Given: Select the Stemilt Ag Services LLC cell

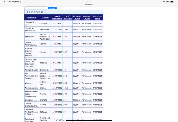Looking at the screenshot, I should tap(32, 29).
